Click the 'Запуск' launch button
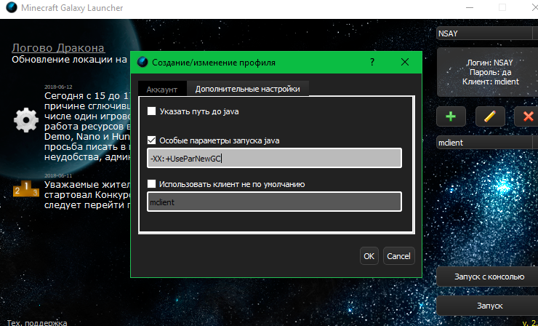This screenshot has height=326, width=538. 487,306
